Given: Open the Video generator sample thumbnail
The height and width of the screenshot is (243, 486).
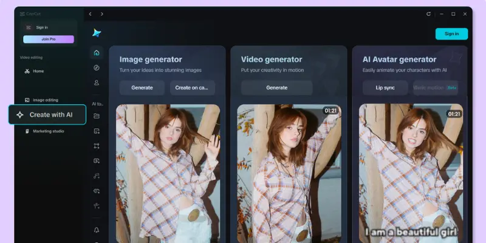Looking at the screenshot, I should [x=289, y=174].
